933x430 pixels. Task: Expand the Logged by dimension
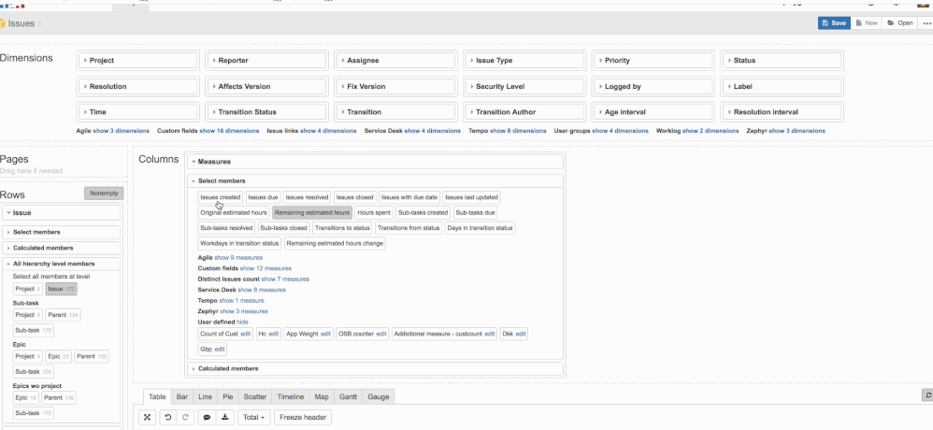click(x=653, y=86)
